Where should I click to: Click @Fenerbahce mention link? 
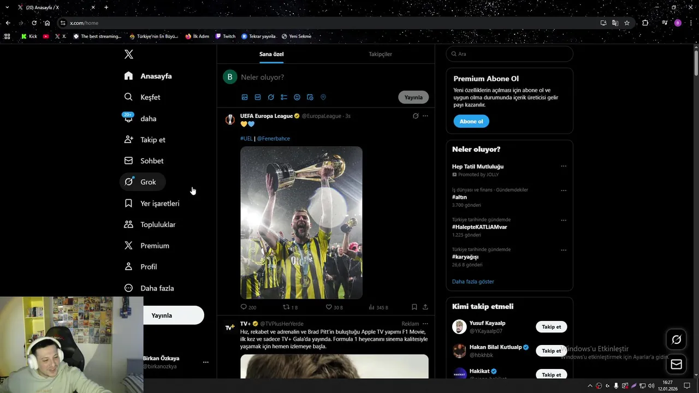click(274, 139)
